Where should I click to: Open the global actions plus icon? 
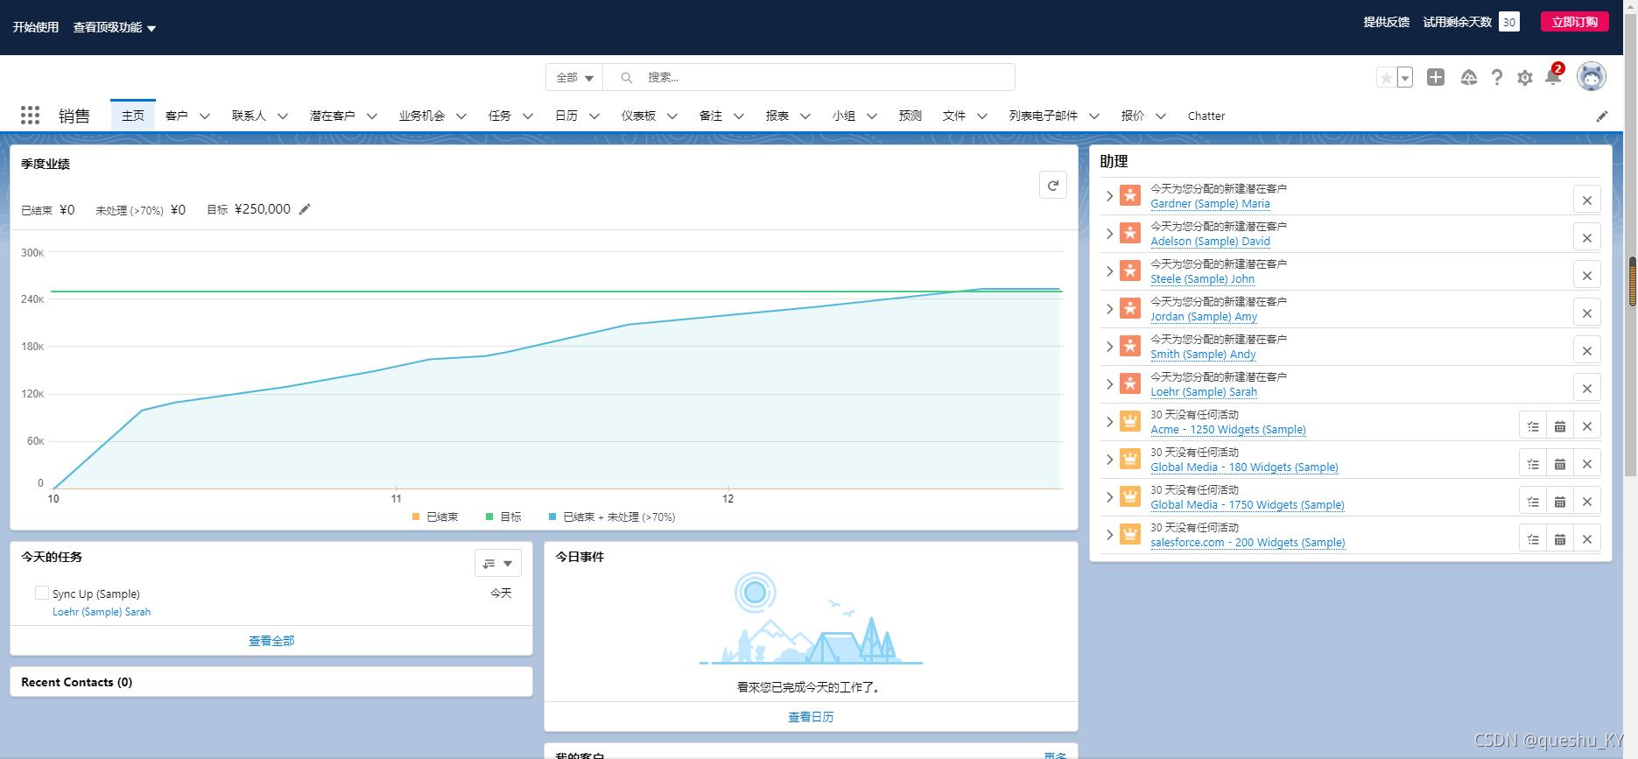(x=1436, y=77)
